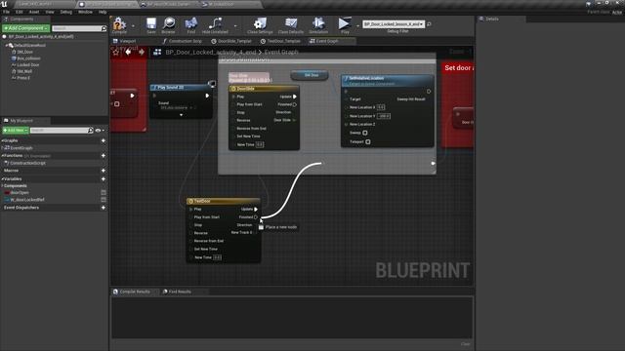625x351 pixels.
Task: Open the Debug Filter dropdown
Action: (393, 24)
